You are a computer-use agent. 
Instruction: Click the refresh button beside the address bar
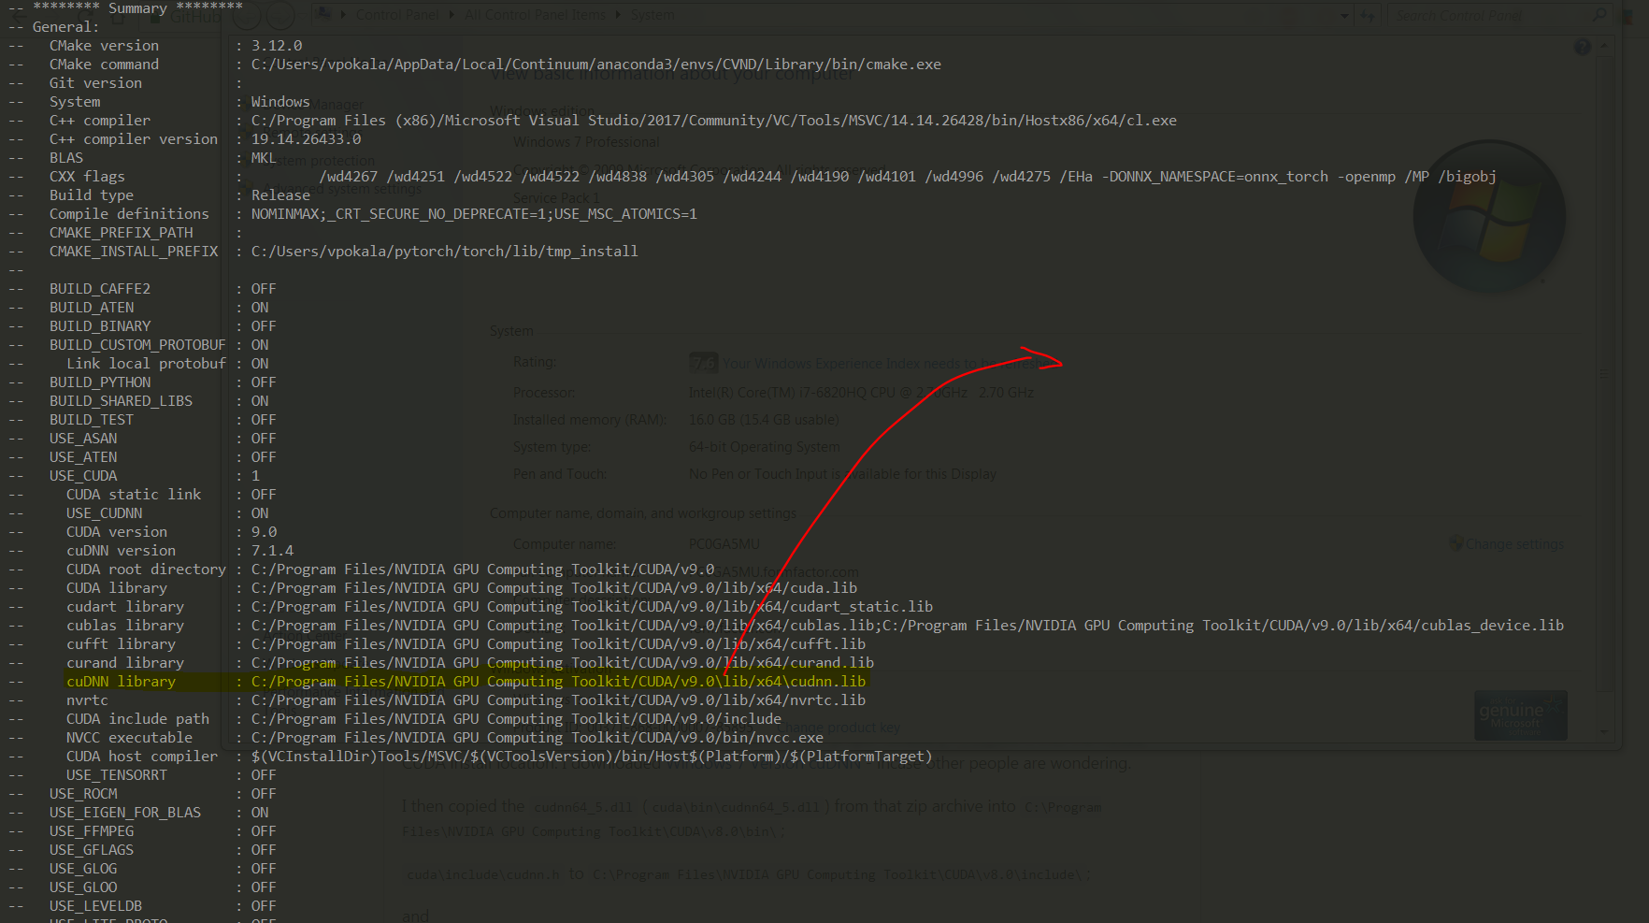1368,15
